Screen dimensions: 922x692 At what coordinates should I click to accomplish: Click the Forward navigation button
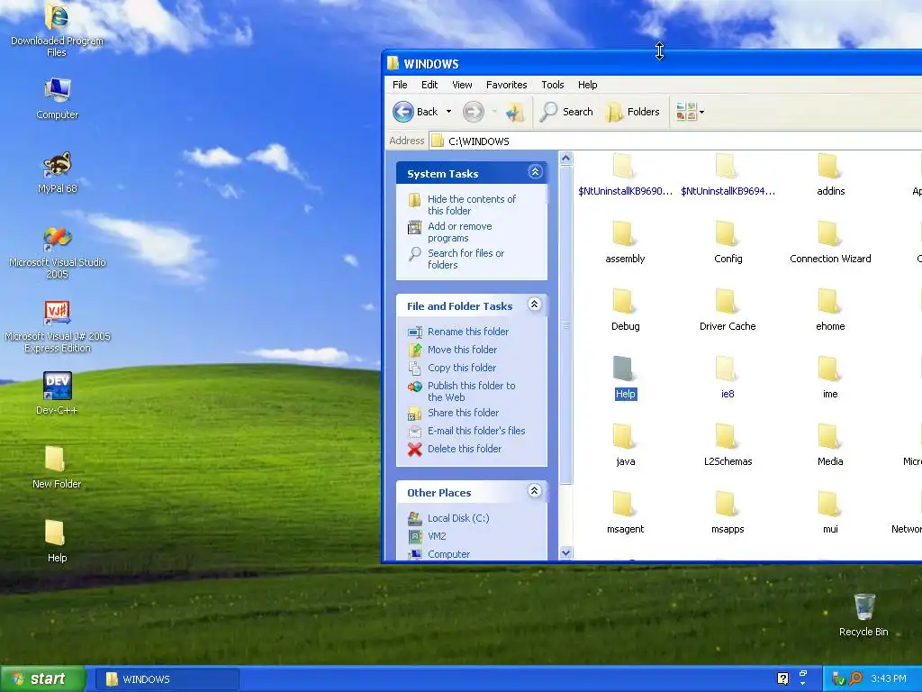[474, 112]
